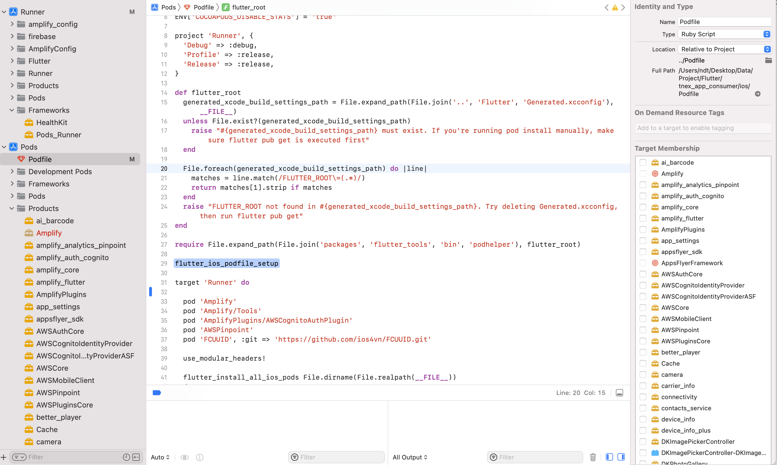The height and width of the screenshot is (465, 777).
Task: Click the change marker beside line 32
Action: [151, 292]
